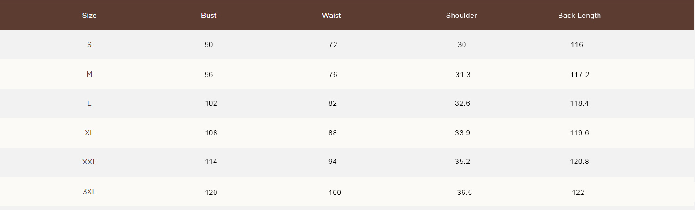Select the L size row label
The width and height of the screenshot is (695, 210).
coord(89,103)
